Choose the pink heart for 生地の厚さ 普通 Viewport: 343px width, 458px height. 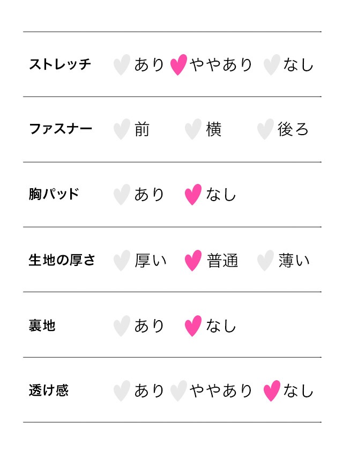tap(193, 261)
